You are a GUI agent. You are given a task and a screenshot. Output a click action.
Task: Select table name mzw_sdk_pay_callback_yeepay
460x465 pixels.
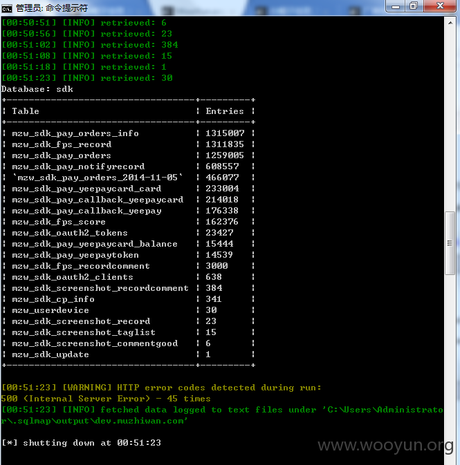[x=86, y=211]
